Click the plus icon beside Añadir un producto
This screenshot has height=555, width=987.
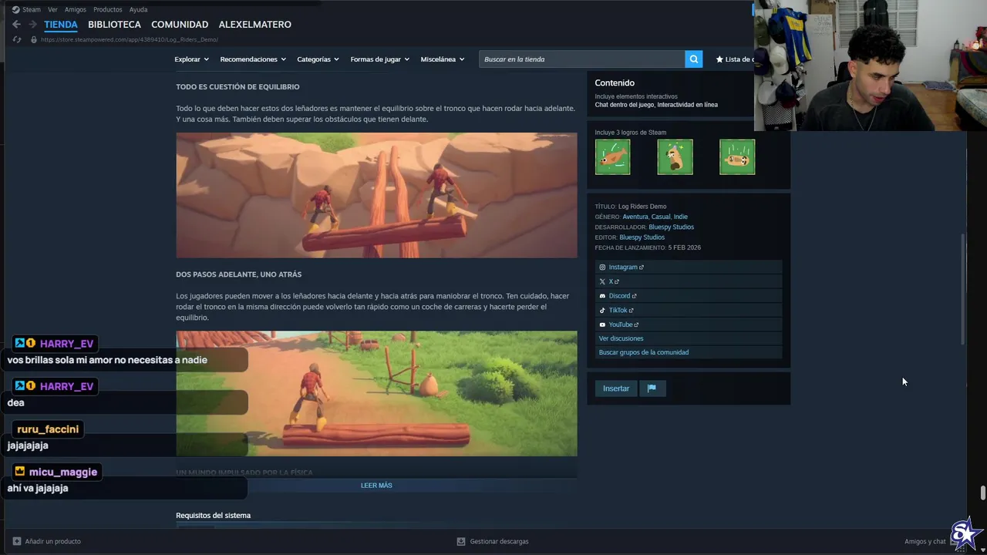point(17,541)
